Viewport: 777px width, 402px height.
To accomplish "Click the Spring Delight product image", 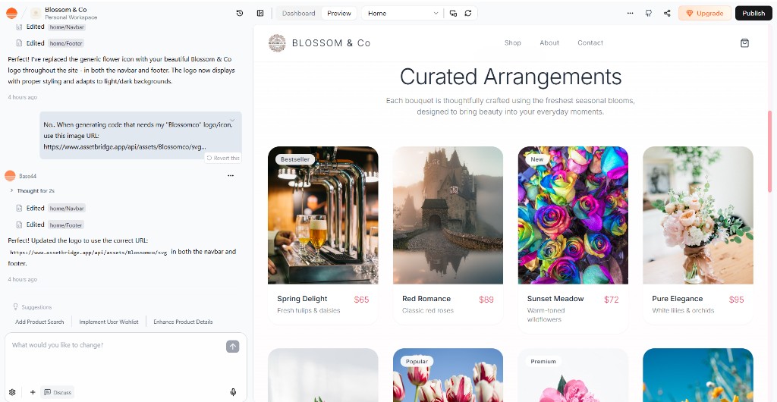I will (323, 215).
